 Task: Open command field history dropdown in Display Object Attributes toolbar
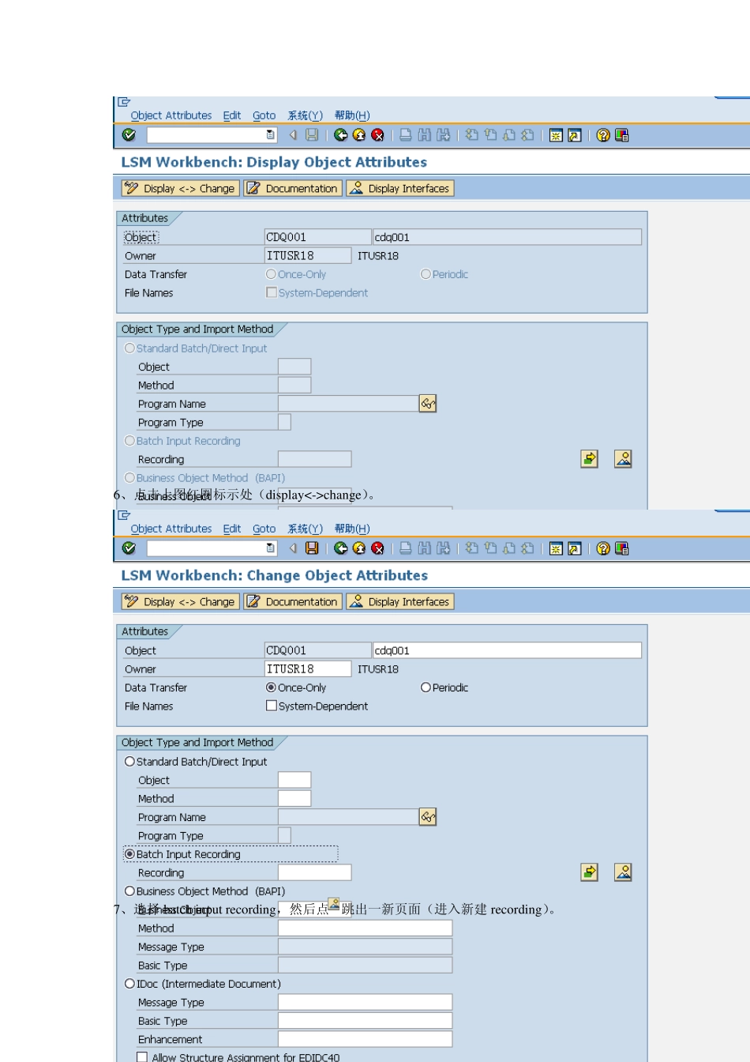(x=271, y=135)
